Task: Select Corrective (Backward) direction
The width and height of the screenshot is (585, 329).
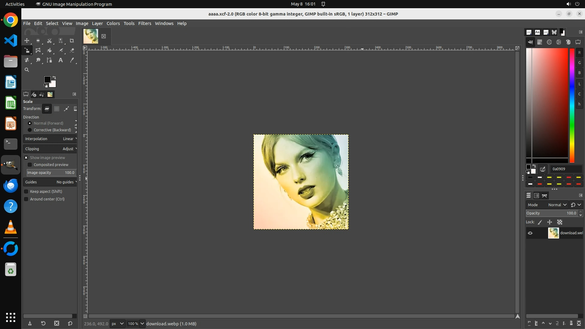Action: pyautogui.click(x=30, y=130)
